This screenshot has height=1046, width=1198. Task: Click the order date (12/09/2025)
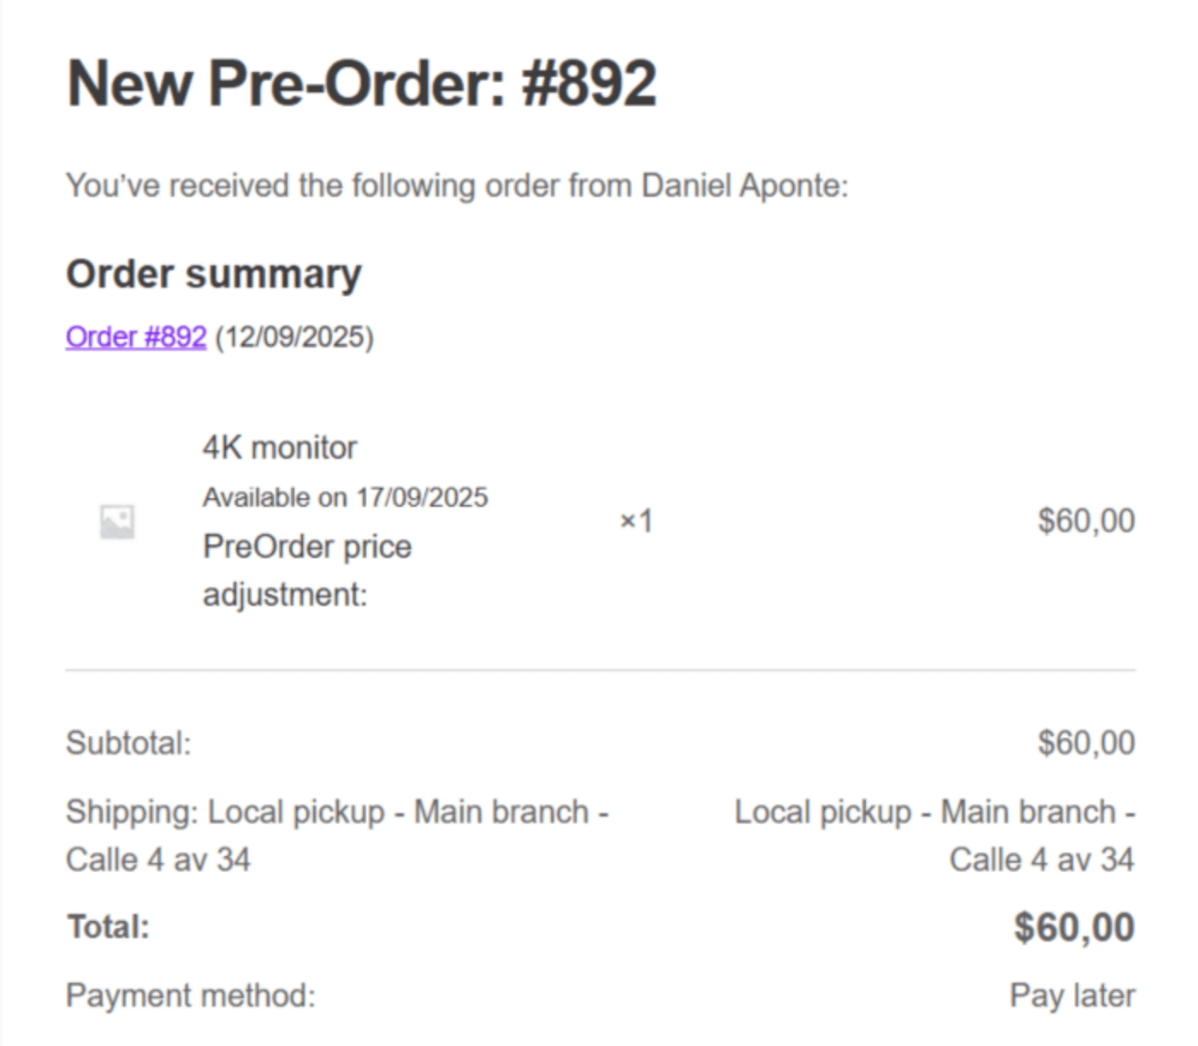(x=294, y=337)
